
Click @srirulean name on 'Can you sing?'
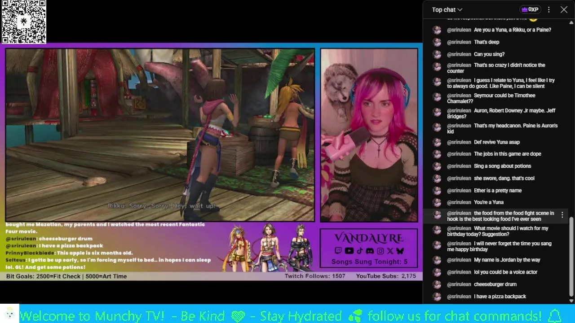pos(459,54)
